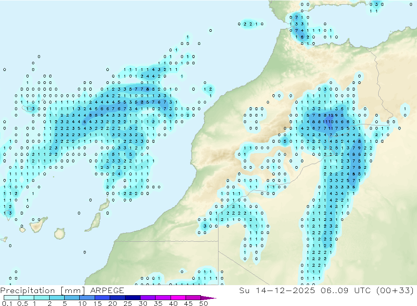417x306 pixels.
Task: Pick the 5–10 mm legend color segment
Action: coord(72,298)
